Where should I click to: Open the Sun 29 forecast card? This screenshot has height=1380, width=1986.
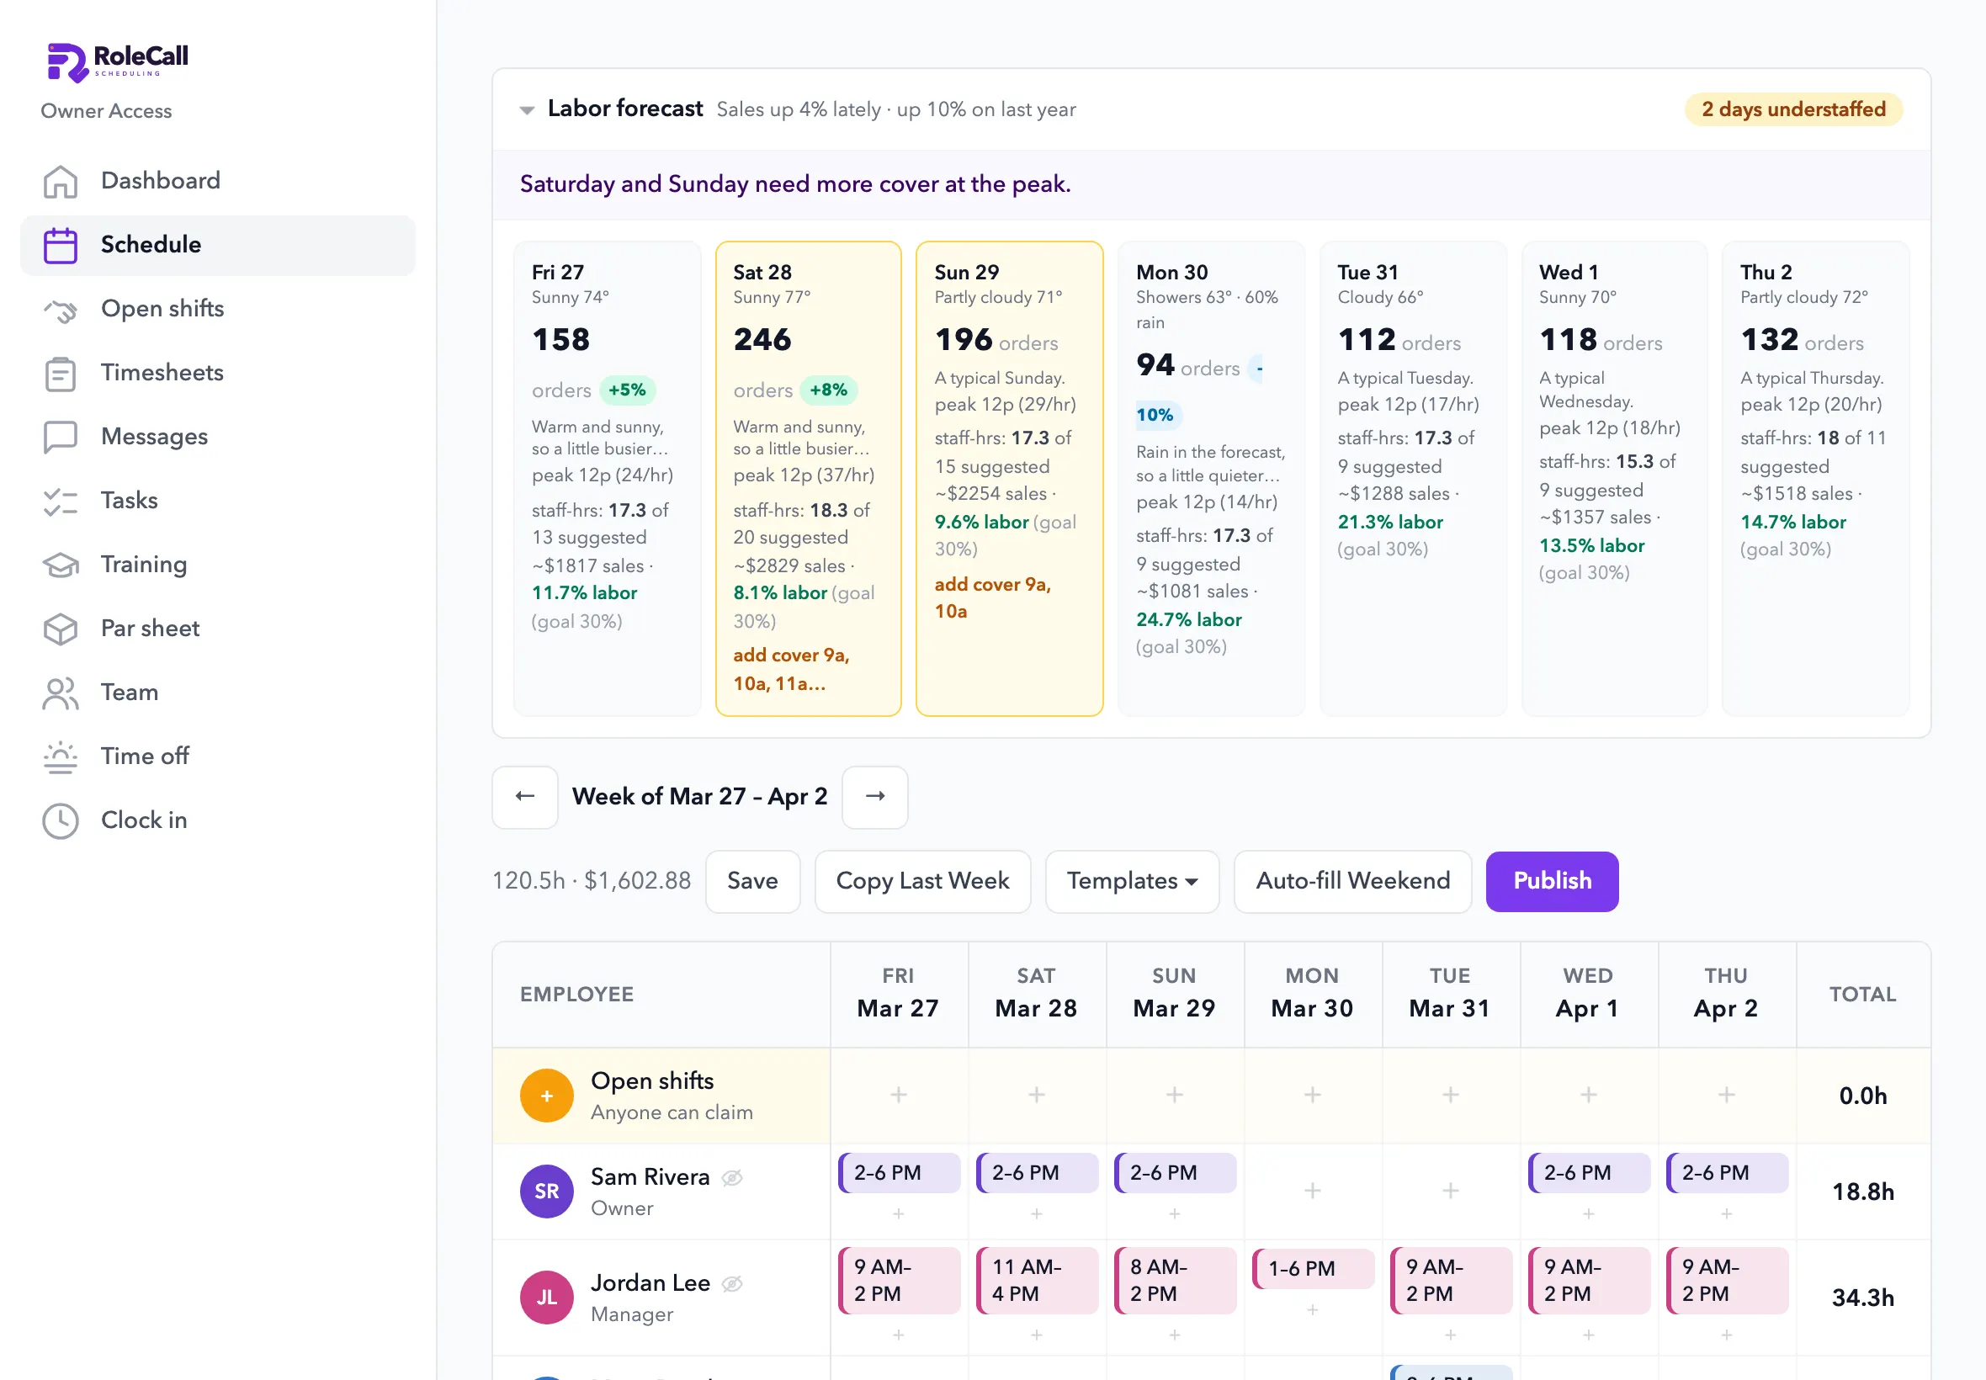click(1009, 478)
